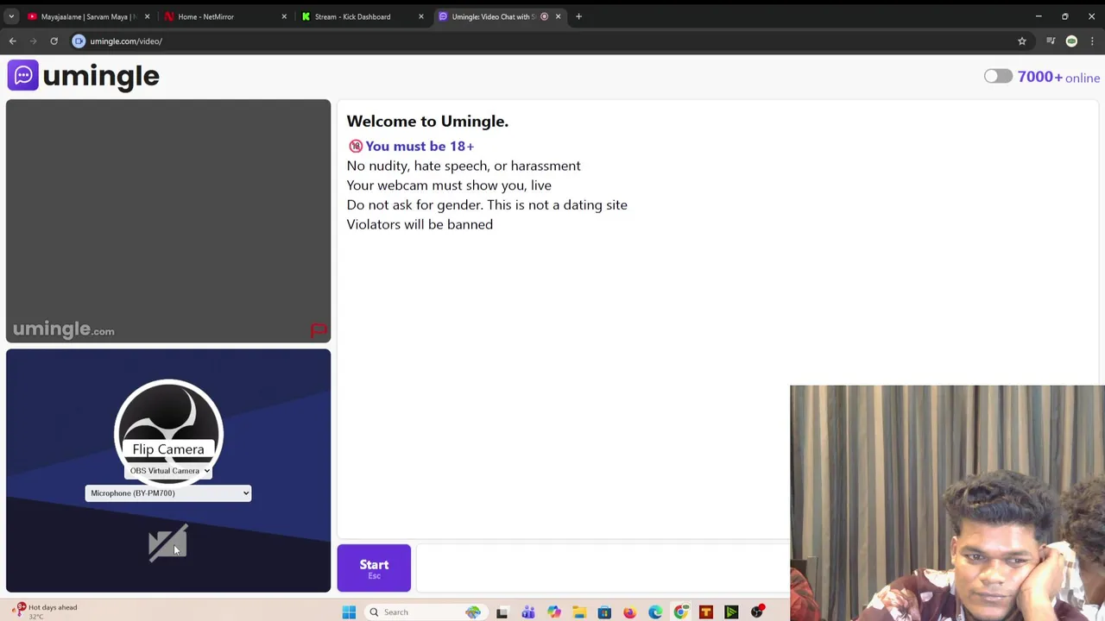Open the tab search dropdown arrow
The image size is (1105, 621).
point(11,16)
